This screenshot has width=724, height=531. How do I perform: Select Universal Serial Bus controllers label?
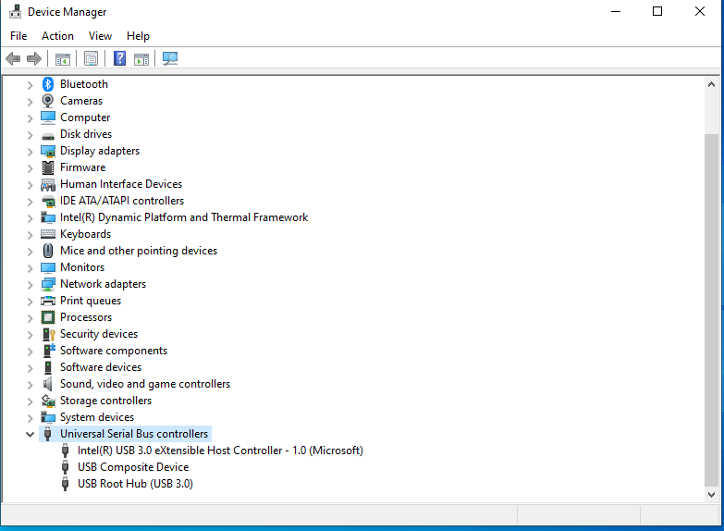click(134, 434)
